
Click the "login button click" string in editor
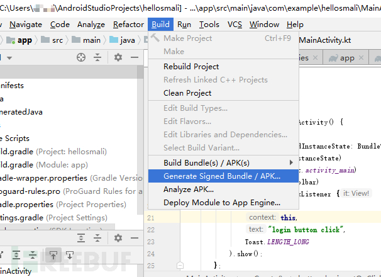[305, 230]
